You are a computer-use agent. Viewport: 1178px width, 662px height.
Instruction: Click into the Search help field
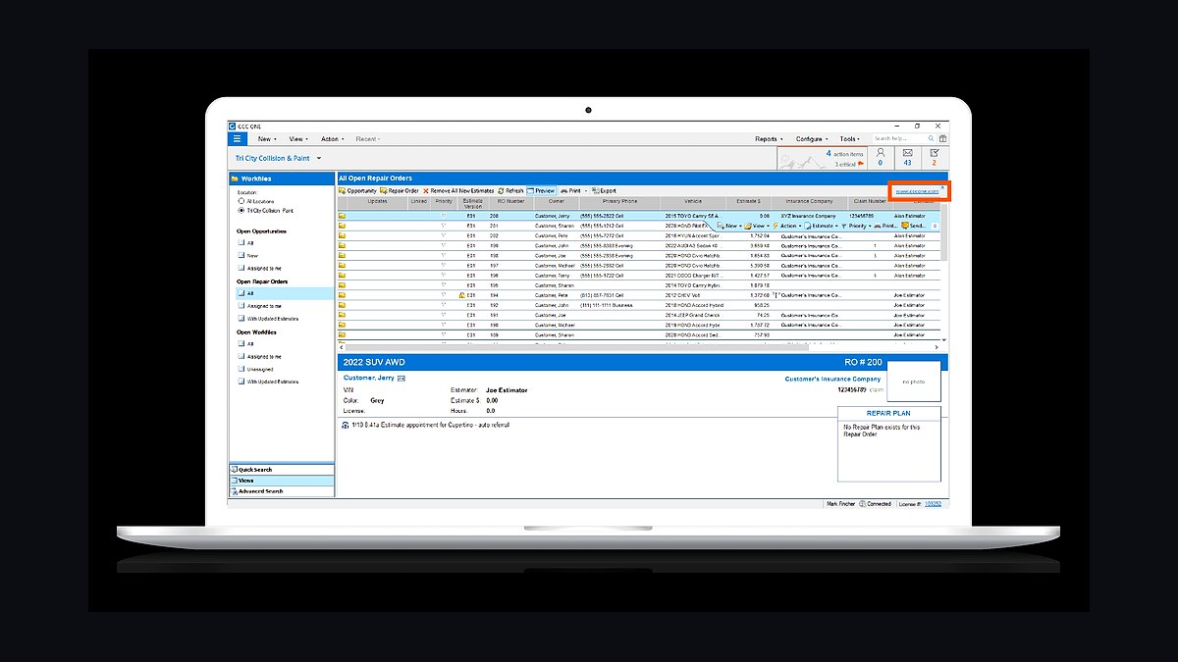click(898, 139)
